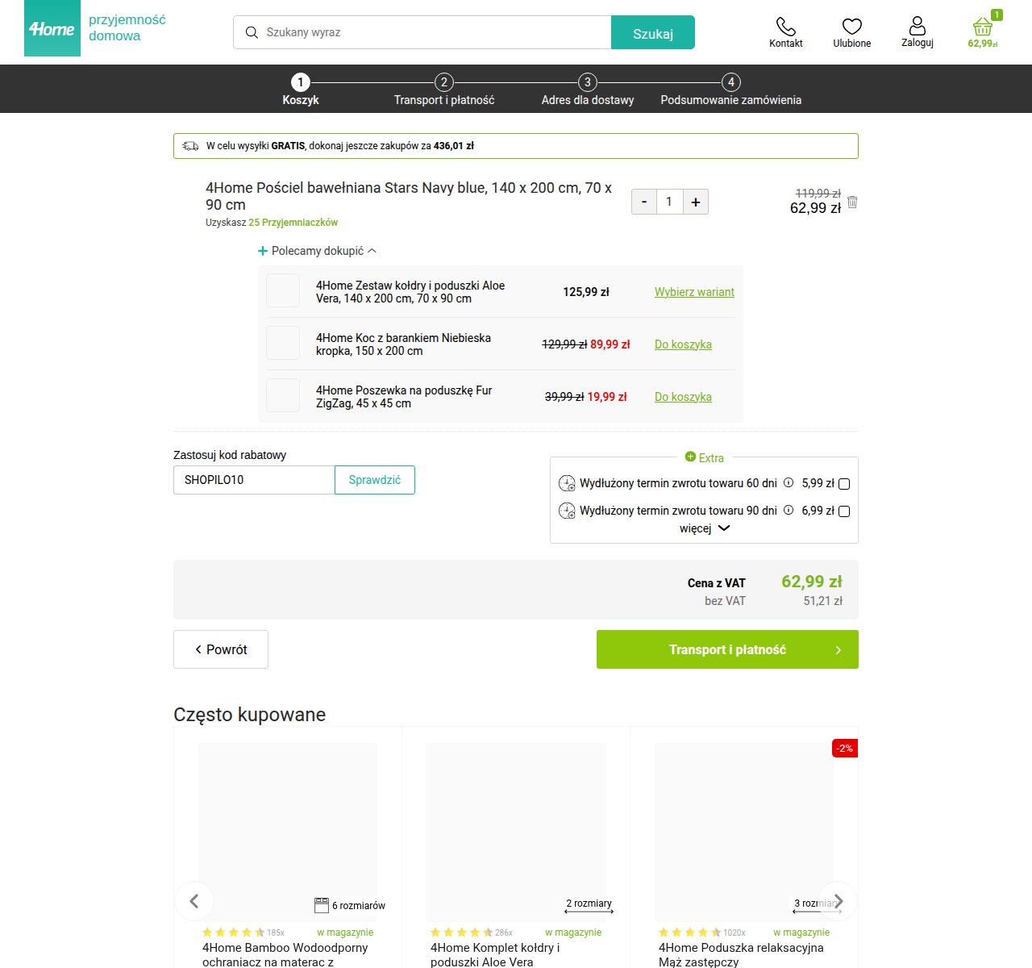
Task: Click 4Home Poszewka na poduszkę Fur ZigZag name
Action: point(404,397)
